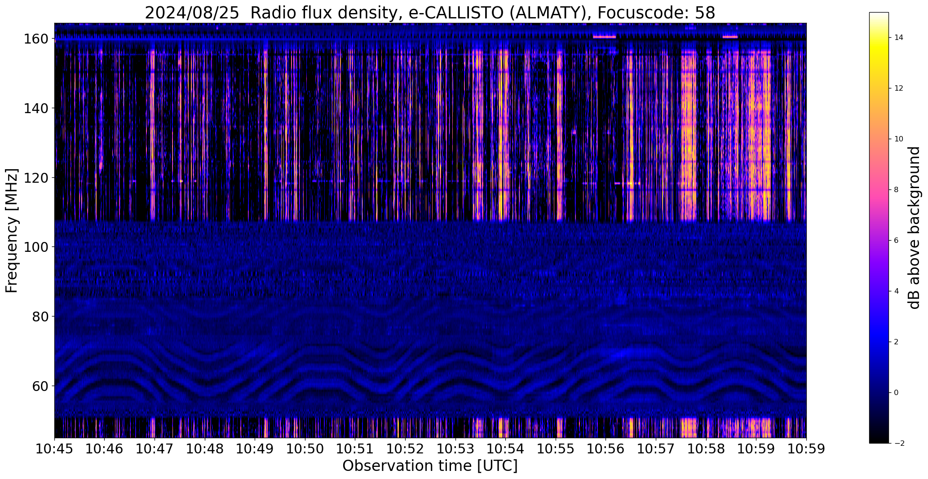
Task: Click the pink horizontal line at 160 MHz near 10:56
Action: [604, 37]
